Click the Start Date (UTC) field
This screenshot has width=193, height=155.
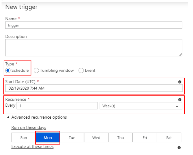coord(93,88)
